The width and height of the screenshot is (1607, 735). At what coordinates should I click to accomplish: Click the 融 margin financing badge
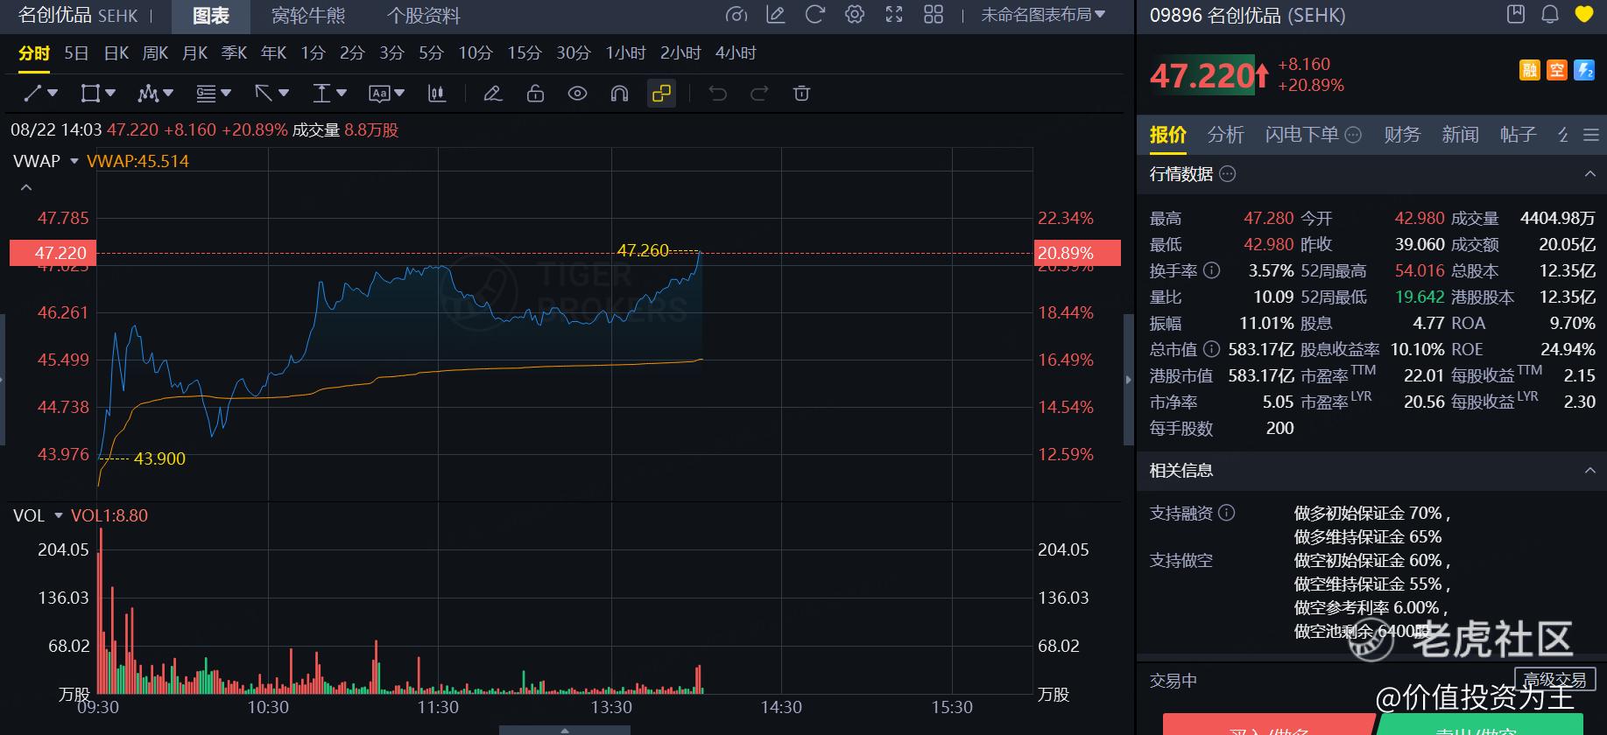coord(1530,71)
